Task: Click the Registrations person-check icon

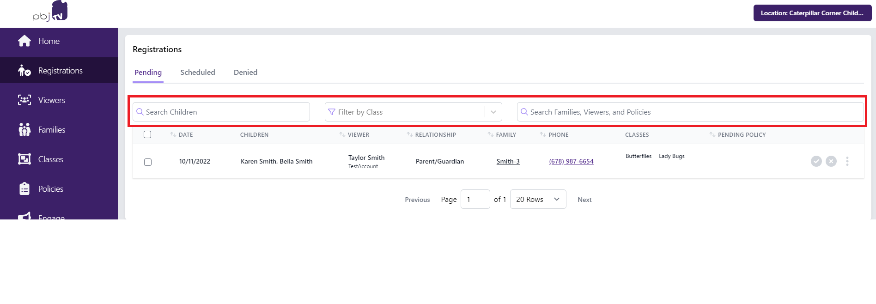Action: point(24,71)
